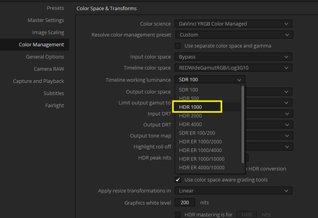Open the Input color space dropdown
Image resolution: width=318 pixels, height=218 pixels.
click(x=233, y=57)
